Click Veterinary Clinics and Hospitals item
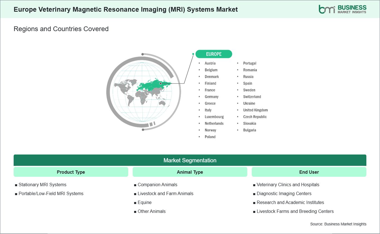The image size is (380, 234). 288,185
